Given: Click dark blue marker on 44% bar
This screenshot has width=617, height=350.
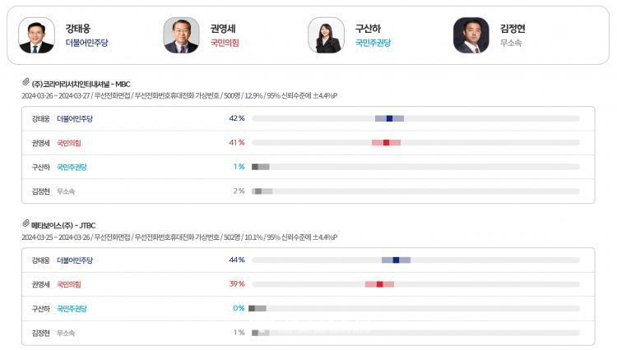Looking at the screenshot, I should click(x=397, y=260).
